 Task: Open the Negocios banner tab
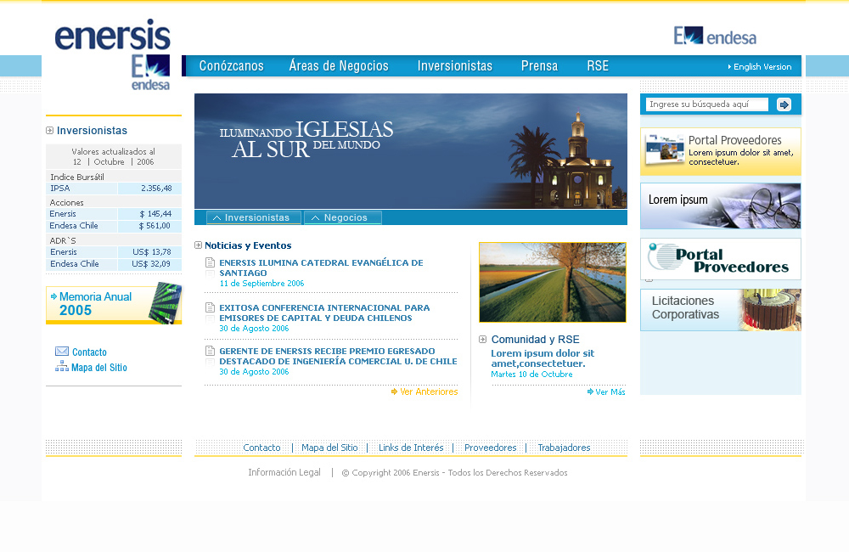(x=343, y=217)
